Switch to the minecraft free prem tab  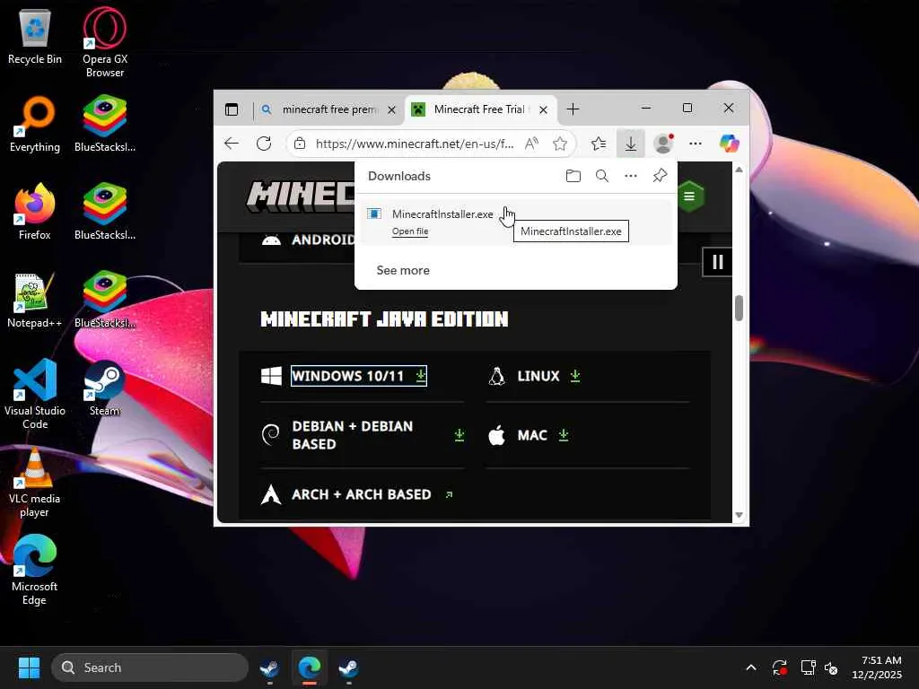(x=329, y=109)
